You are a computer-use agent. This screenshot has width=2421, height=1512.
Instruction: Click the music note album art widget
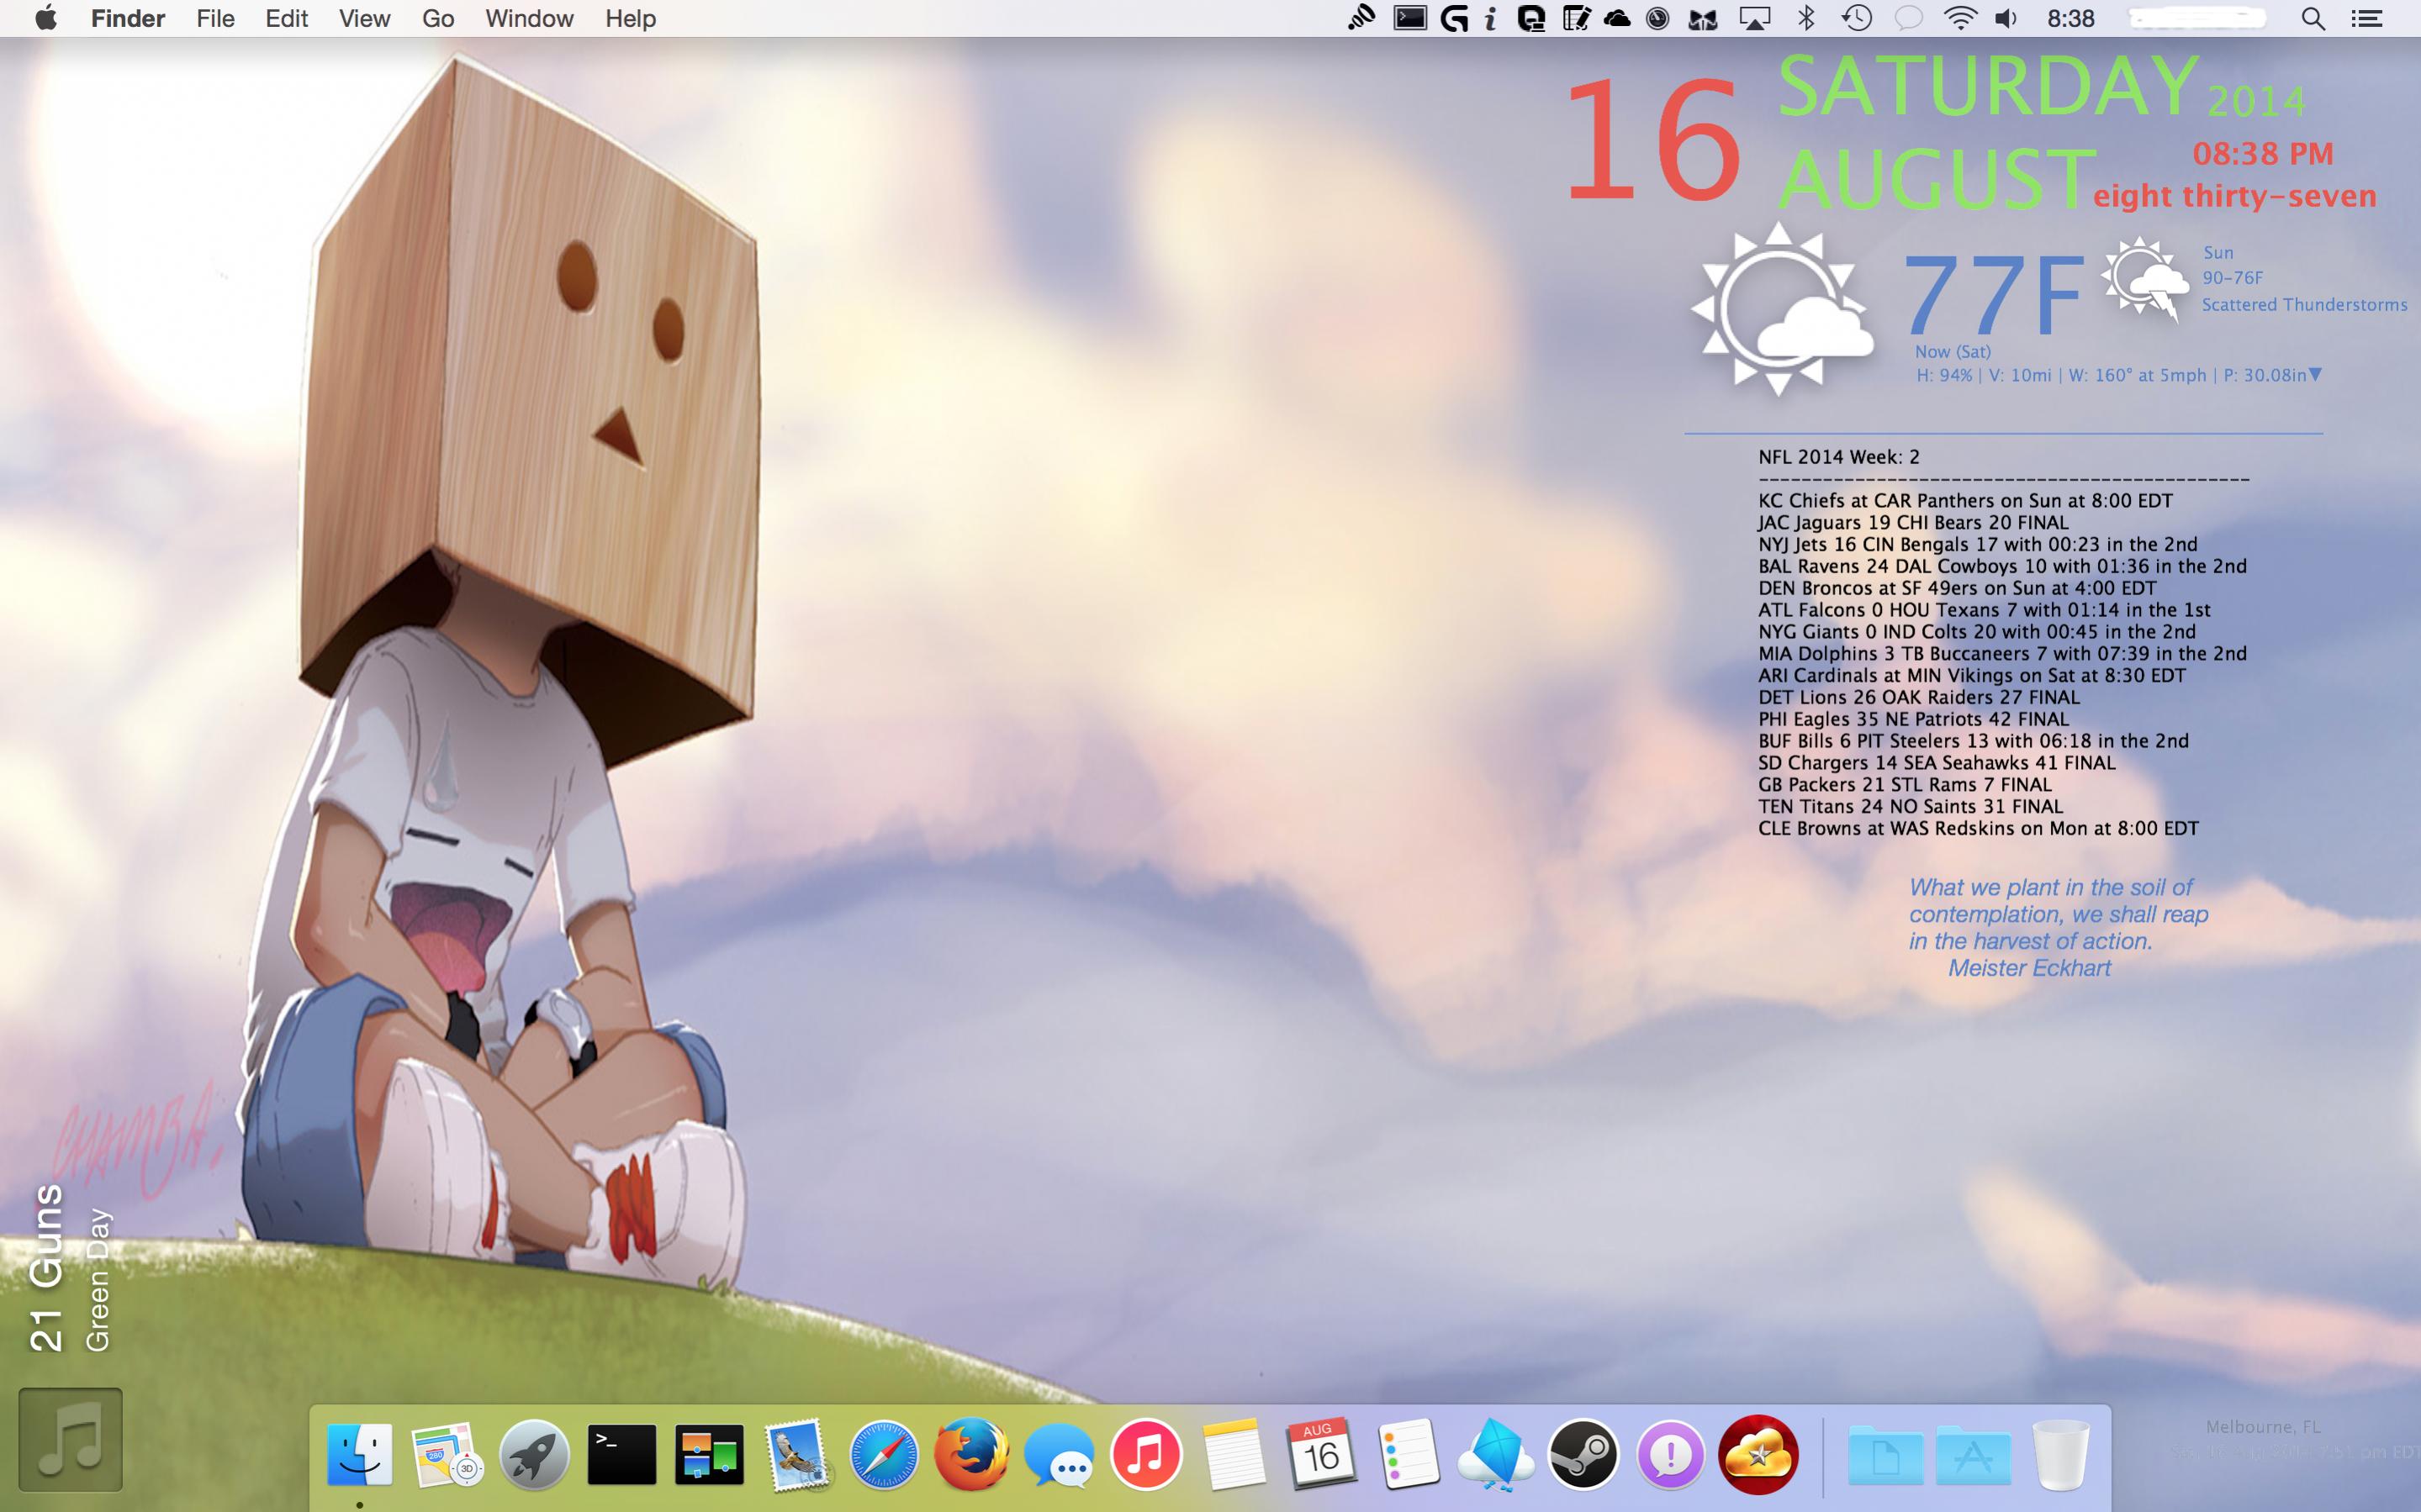(70, 1439)
